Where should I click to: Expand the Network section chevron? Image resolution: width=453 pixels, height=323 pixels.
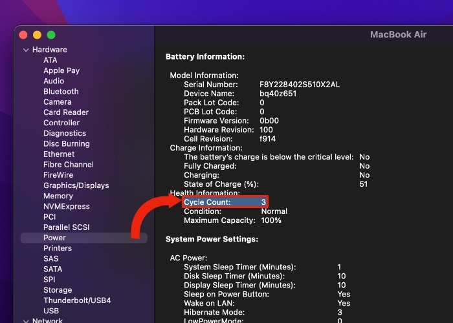point(25,320)
